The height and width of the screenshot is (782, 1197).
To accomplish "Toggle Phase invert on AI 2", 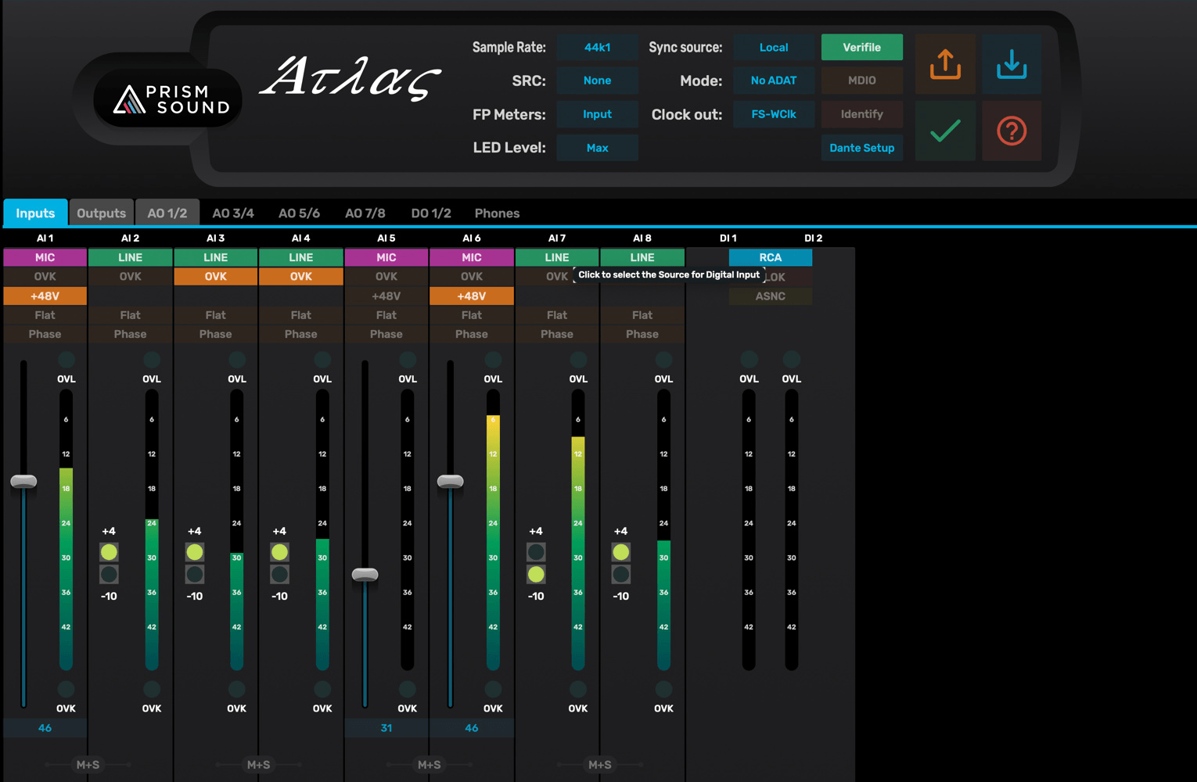I will 131,334.
